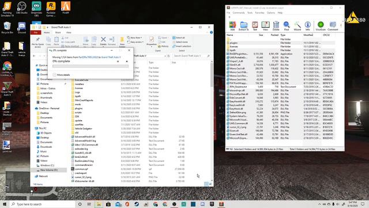Open Rockstar Games desktop shortcut
The width and height of the screenshot is (369, 208).
click(x=51, y=9)
